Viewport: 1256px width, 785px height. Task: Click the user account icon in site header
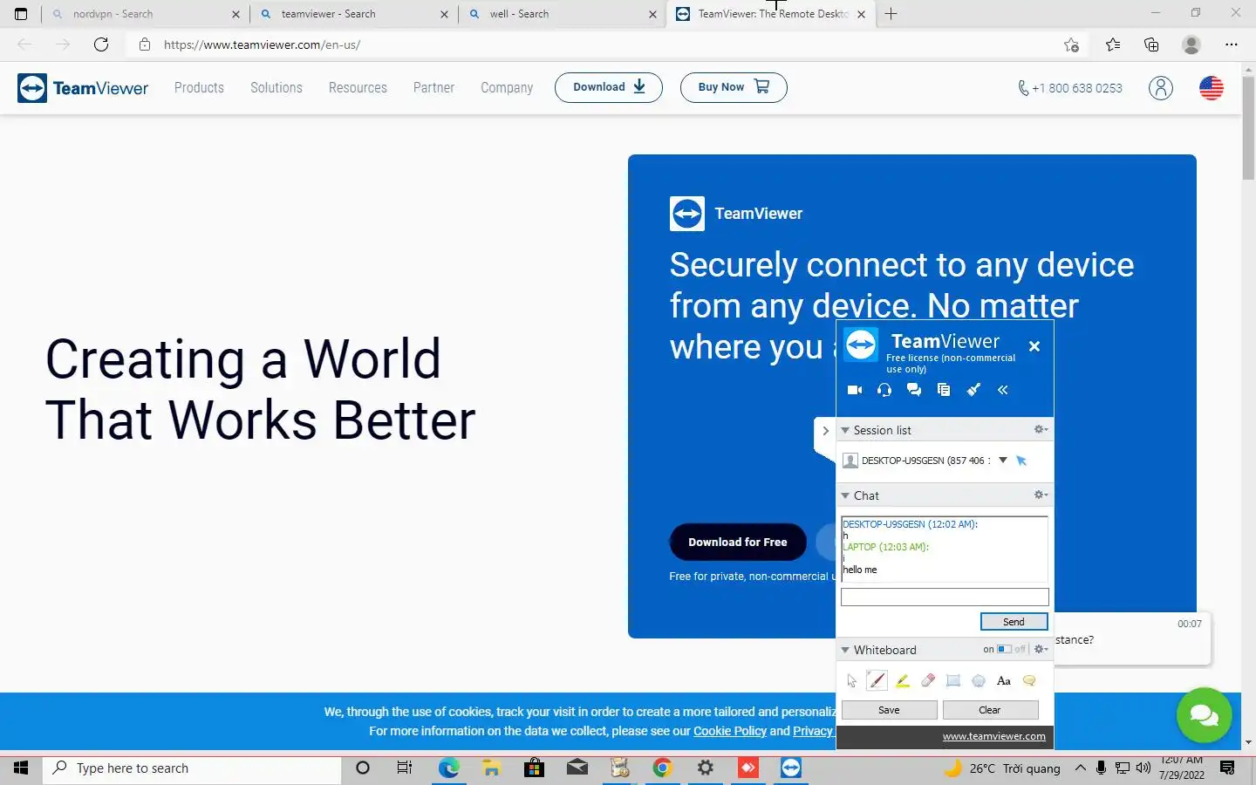pyautogui.click(x=1161, y=87)
